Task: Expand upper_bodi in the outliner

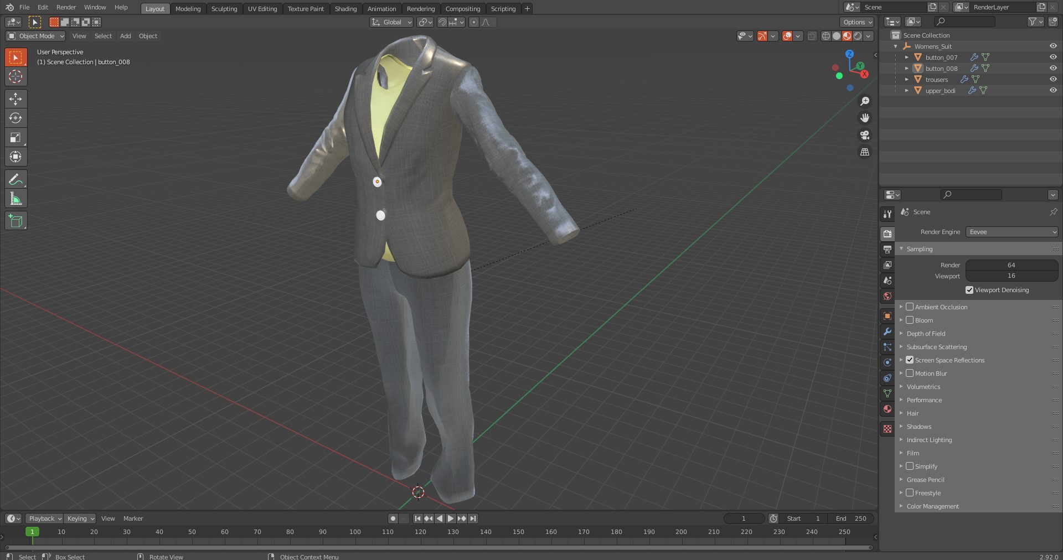Action: 907,90
